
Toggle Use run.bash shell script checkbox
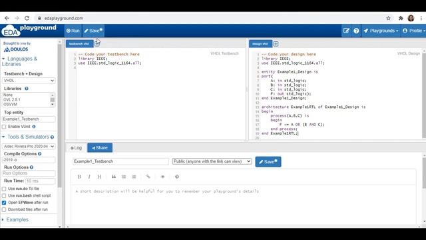tap(4, 195)
